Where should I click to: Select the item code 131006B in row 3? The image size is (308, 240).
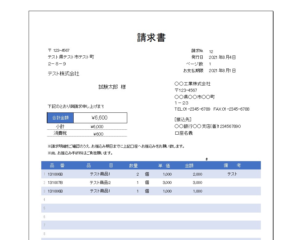pos(55,191)
